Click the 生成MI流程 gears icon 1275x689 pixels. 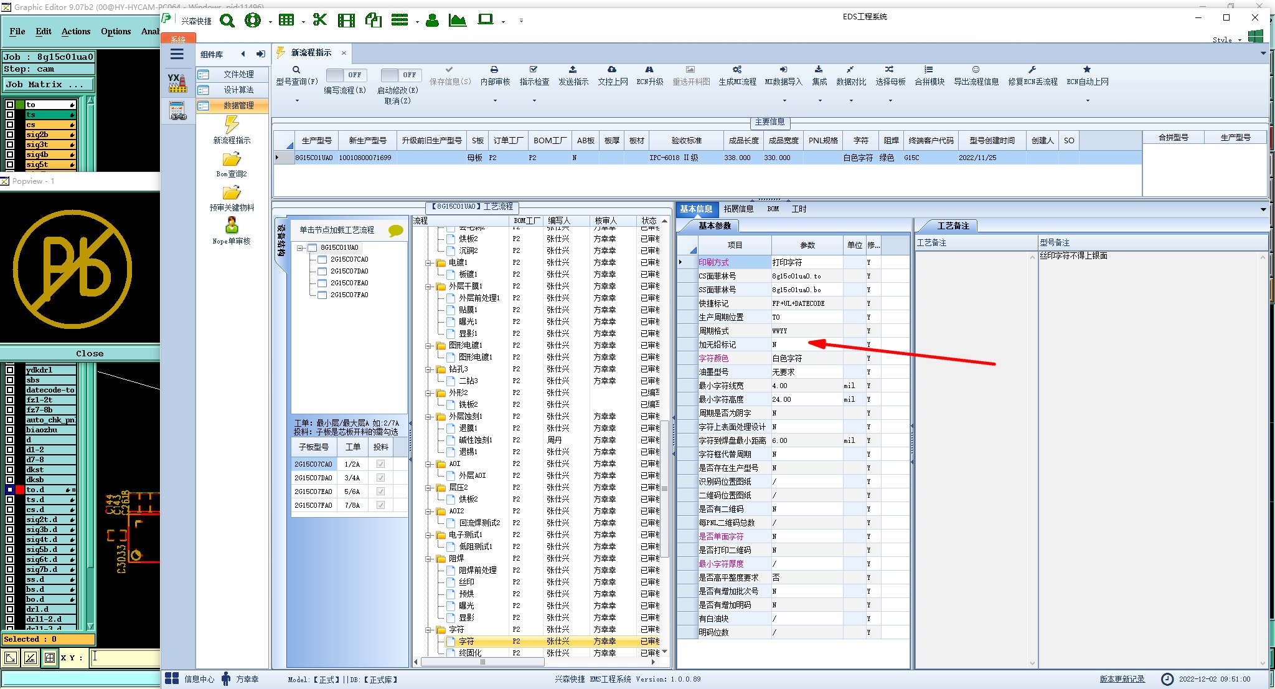click(x=737, y=70)
